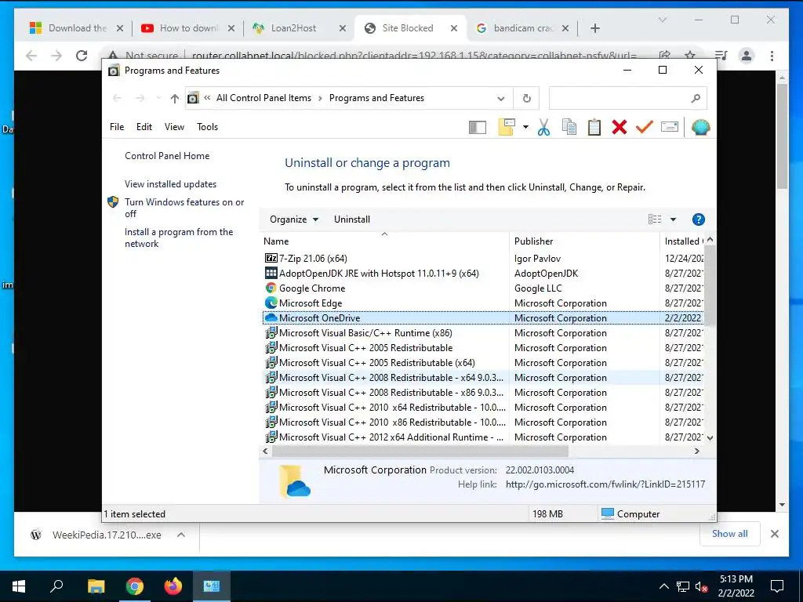The width and height of the screenshot is (803, 602).
Task: Open Chrome three-dot menu
Action: pyautogui.click(x=772, y=56)
